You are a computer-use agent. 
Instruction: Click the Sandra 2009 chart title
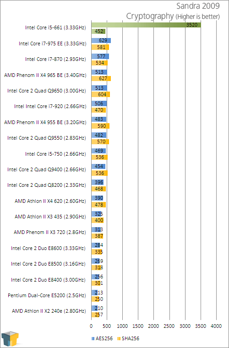pyautogui.click(x=198, y=6)
